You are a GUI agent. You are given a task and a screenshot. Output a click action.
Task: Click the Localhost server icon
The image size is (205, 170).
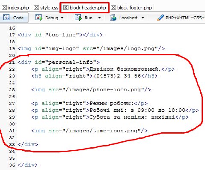pos(113,18)
